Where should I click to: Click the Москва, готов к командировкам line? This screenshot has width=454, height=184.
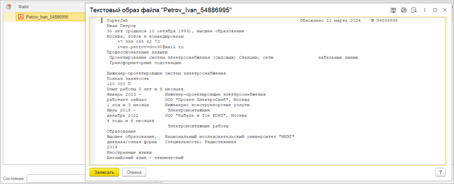pos(145,36)
